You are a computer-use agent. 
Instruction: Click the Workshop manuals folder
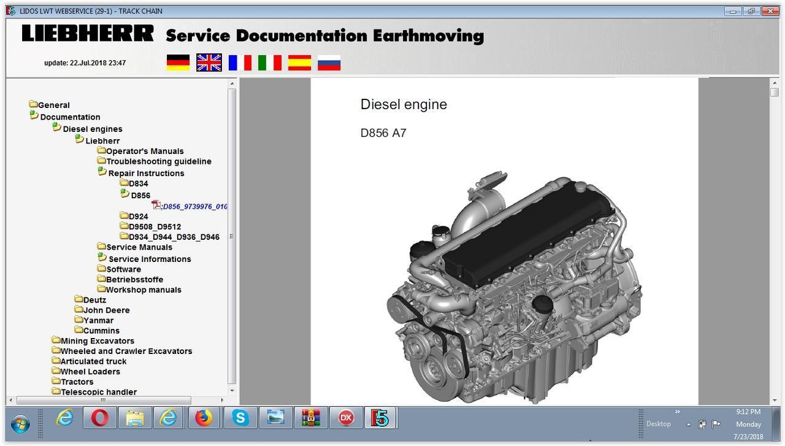point(143,290)
